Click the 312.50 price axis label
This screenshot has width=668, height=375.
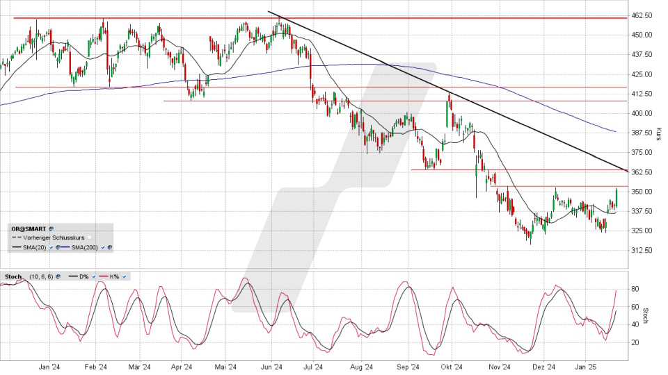click(642, 250)
